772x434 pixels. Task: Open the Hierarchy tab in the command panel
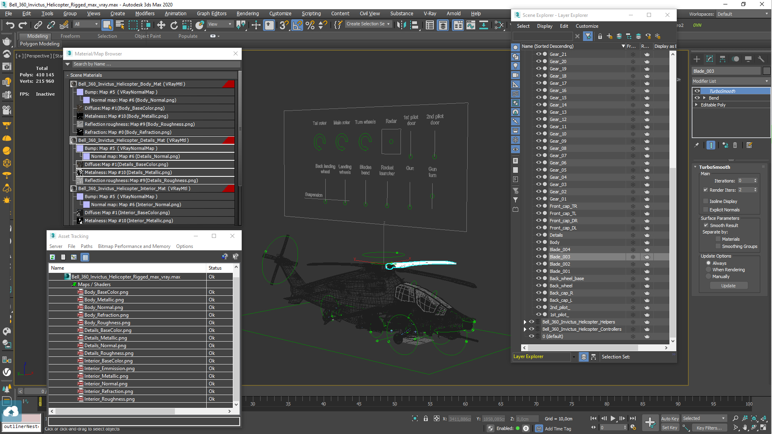click(723, 59)
